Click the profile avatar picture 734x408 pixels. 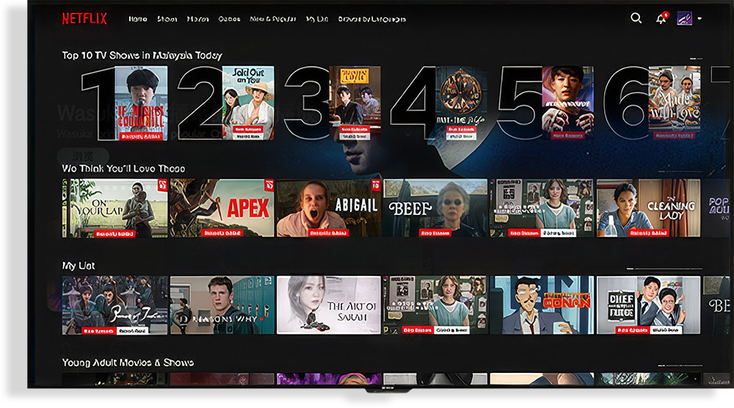[684, 18]
